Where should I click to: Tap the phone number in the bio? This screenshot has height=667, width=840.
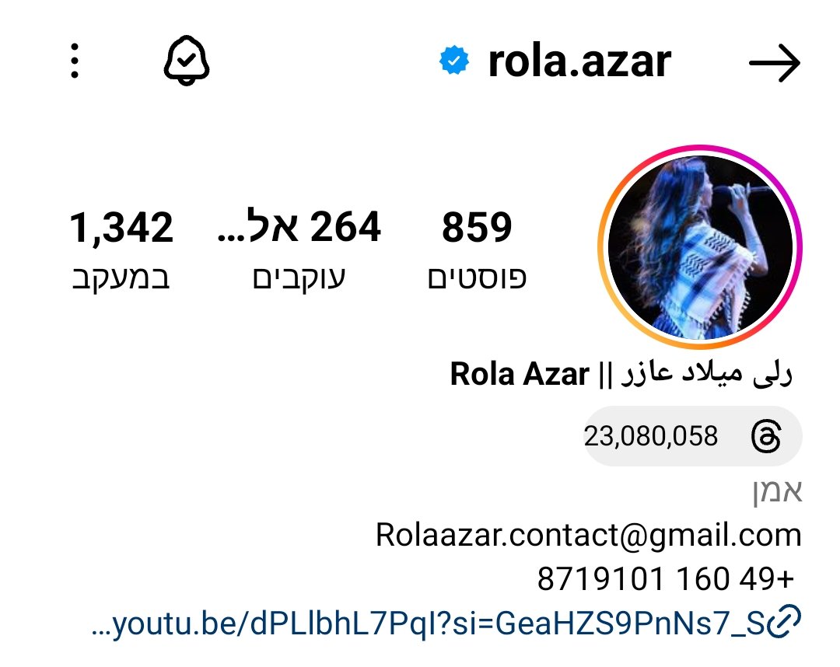665,578
